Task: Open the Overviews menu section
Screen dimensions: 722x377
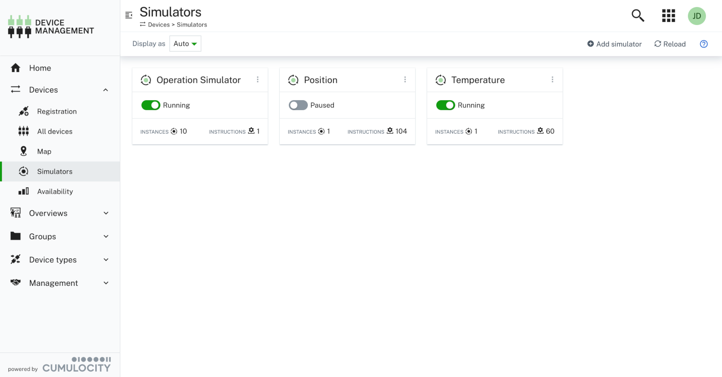Action: tap(48, 213)
